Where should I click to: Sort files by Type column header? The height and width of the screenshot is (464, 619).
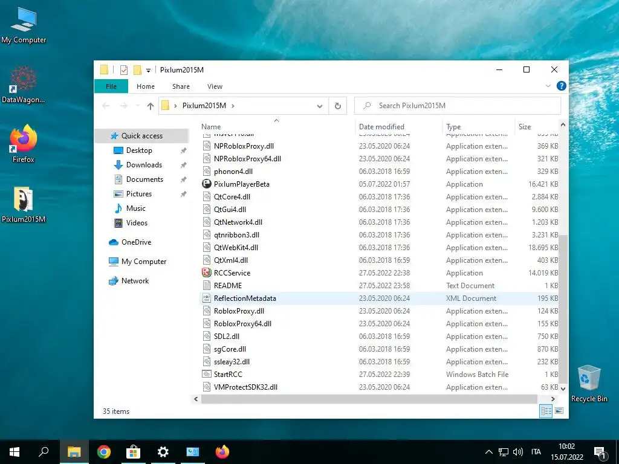[479, 127]
